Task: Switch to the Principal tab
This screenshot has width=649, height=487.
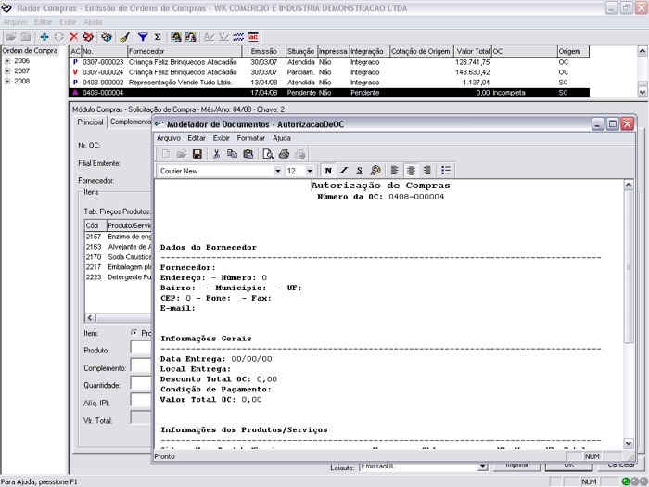Action: pyautogui.click(x=90, y=122)
